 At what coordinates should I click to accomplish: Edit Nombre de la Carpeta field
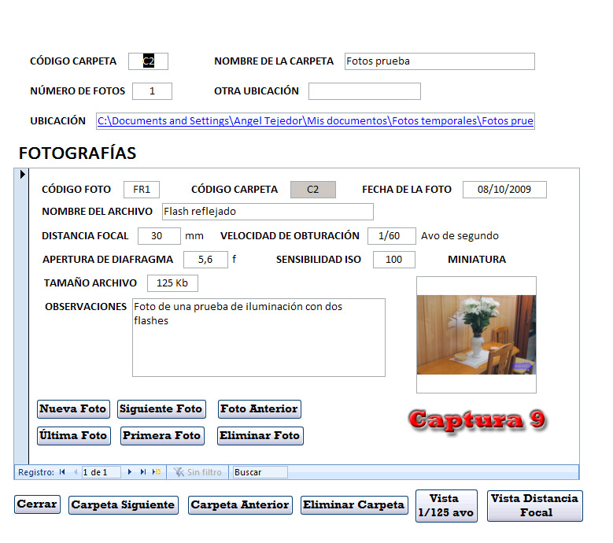pos(439,61)
